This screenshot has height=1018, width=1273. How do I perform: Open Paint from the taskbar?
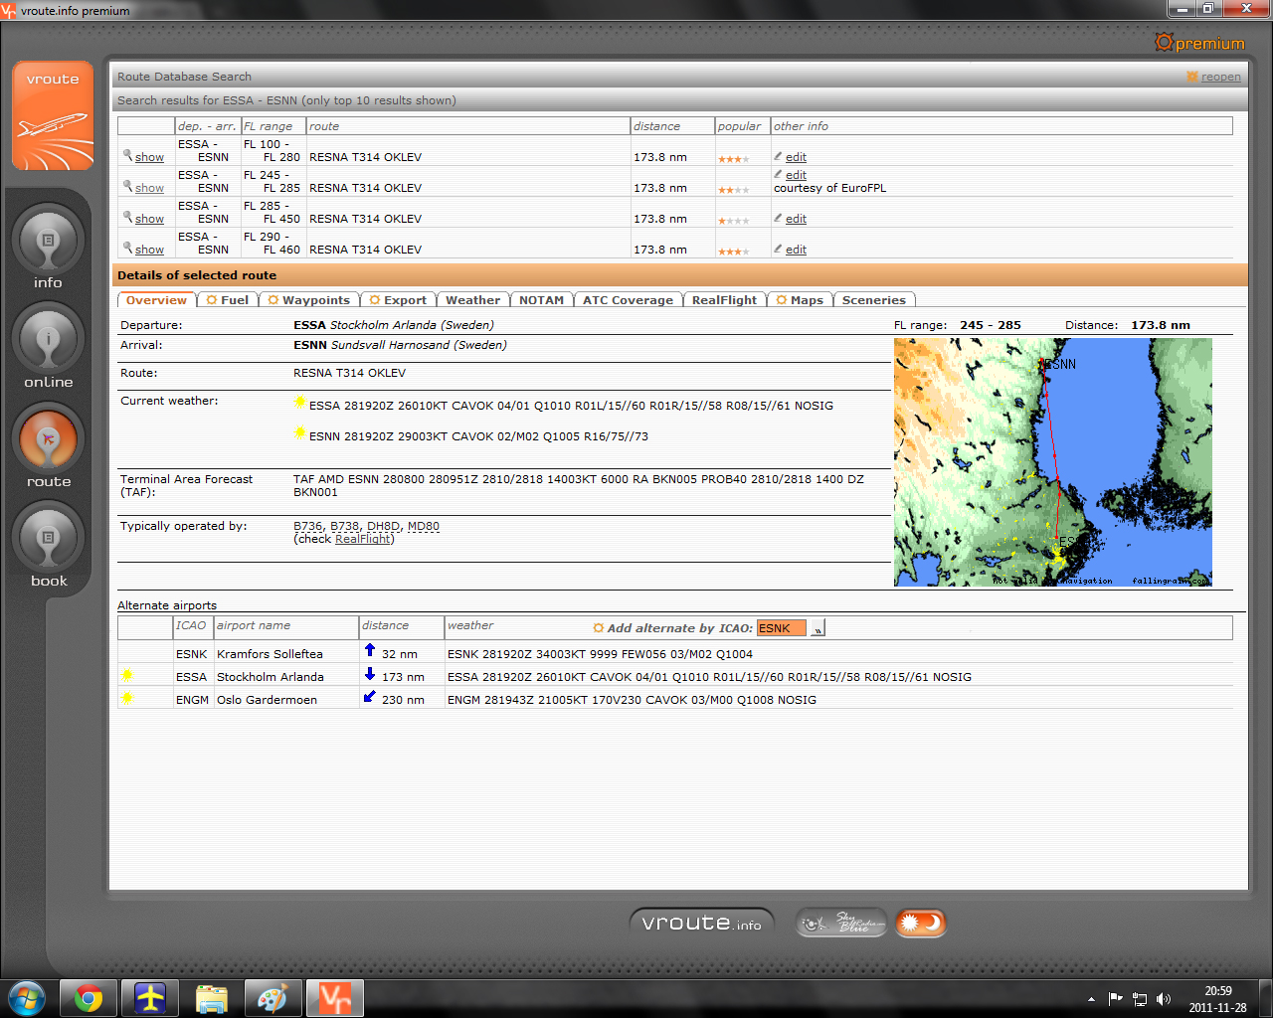pos(273,998)
